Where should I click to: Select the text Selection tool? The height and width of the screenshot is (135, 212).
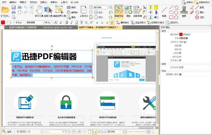48,12
